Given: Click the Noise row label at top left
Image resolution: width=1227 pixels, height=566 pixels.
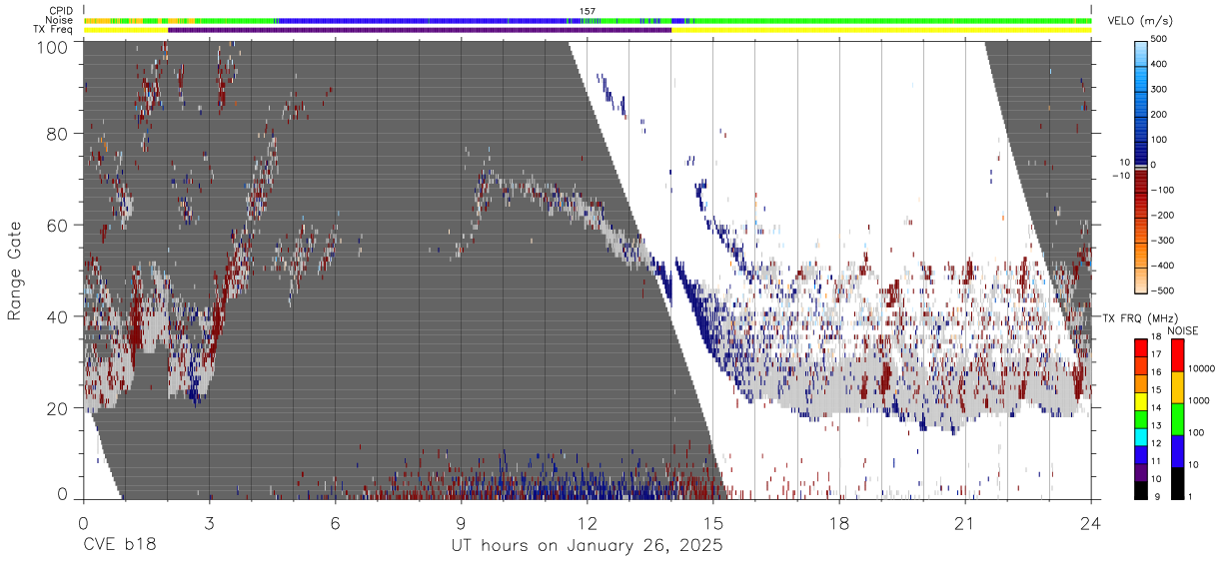Looking at the screenshot, I should click(60, 20).
